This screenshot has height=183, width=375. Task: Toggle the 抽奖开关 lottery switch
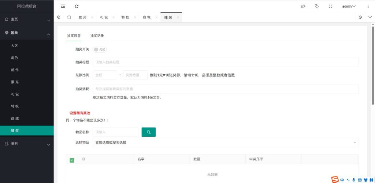coord(100,50)
